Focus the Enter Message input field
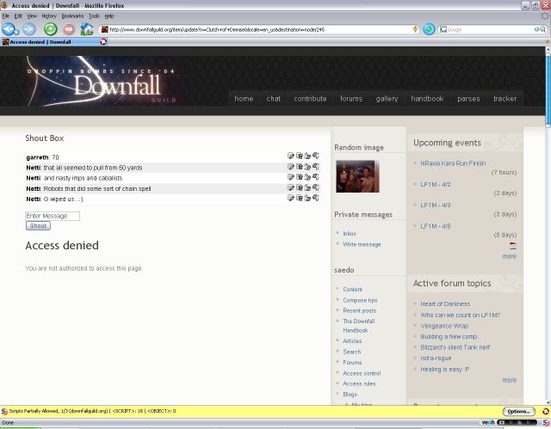The height and width of the screenshot is (429, 551). [x=53, y=216]
